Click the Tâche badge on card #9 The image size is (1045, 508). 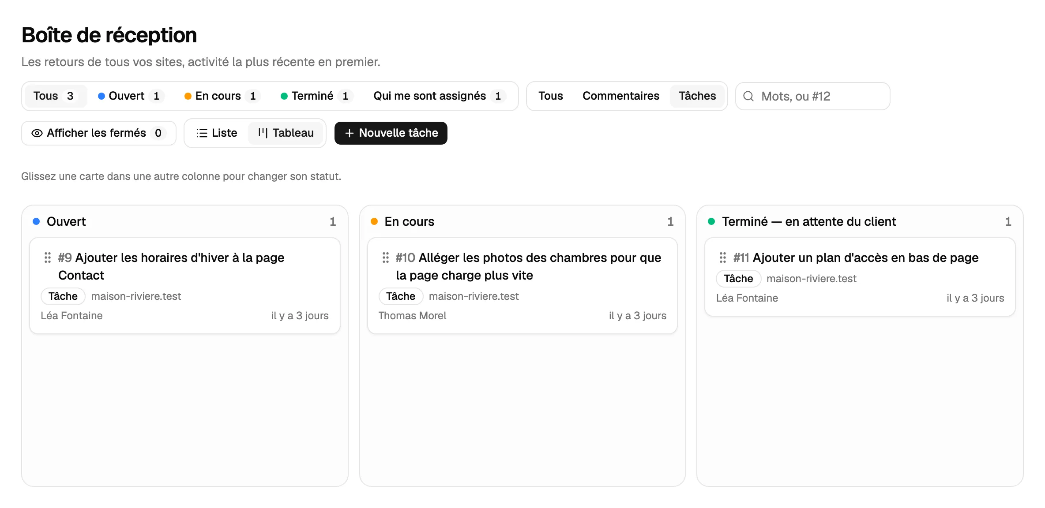click(63, 296)
